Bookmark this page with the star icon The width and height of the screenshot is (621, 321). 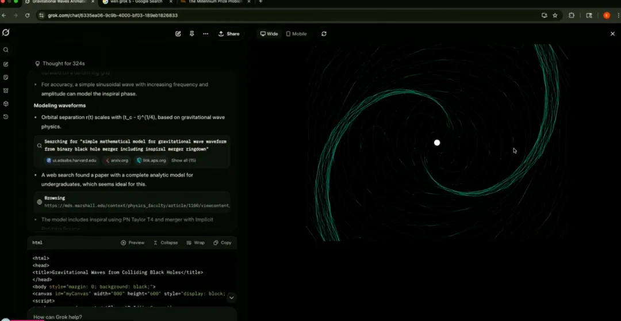click(555, 16)
